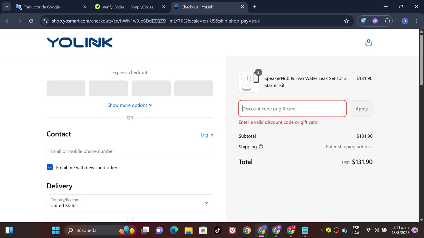Show hidden system tray icons
The width and height of the screenshot is (424, 238).
tap(320, 230)
